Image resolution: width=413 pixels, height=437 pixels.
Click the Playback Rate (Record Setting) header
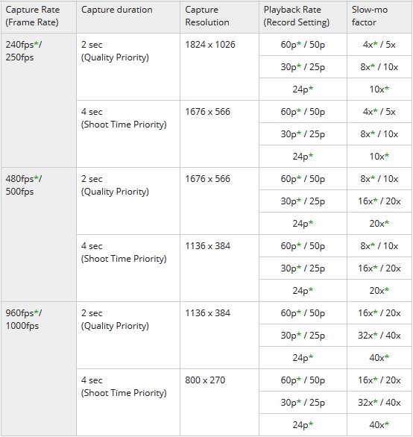[303, 16]
